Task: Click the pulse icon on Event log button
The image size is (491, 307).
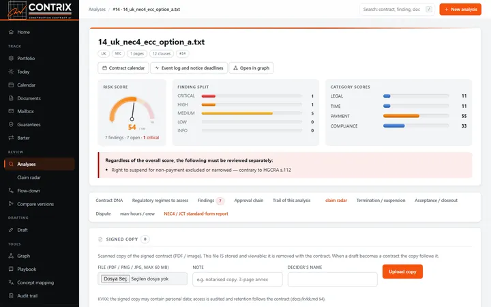Action: tap(157, 68)
